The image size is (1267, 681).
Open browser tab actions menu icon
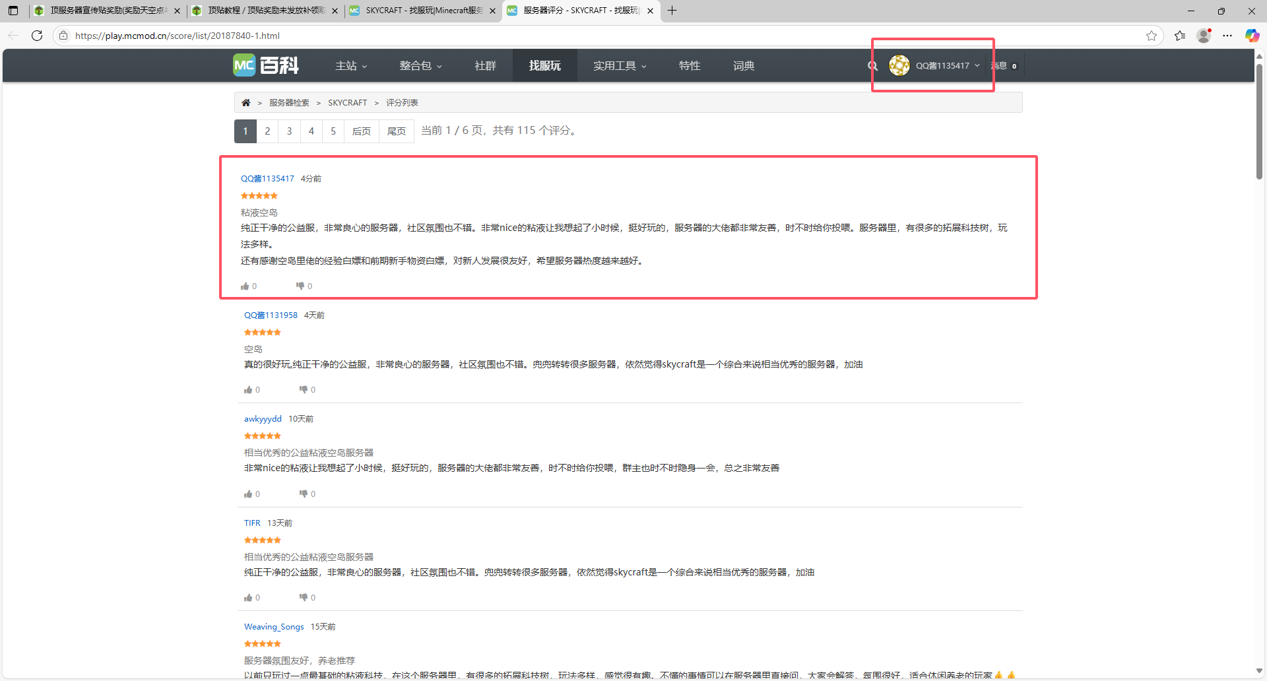tap(13, 11)
